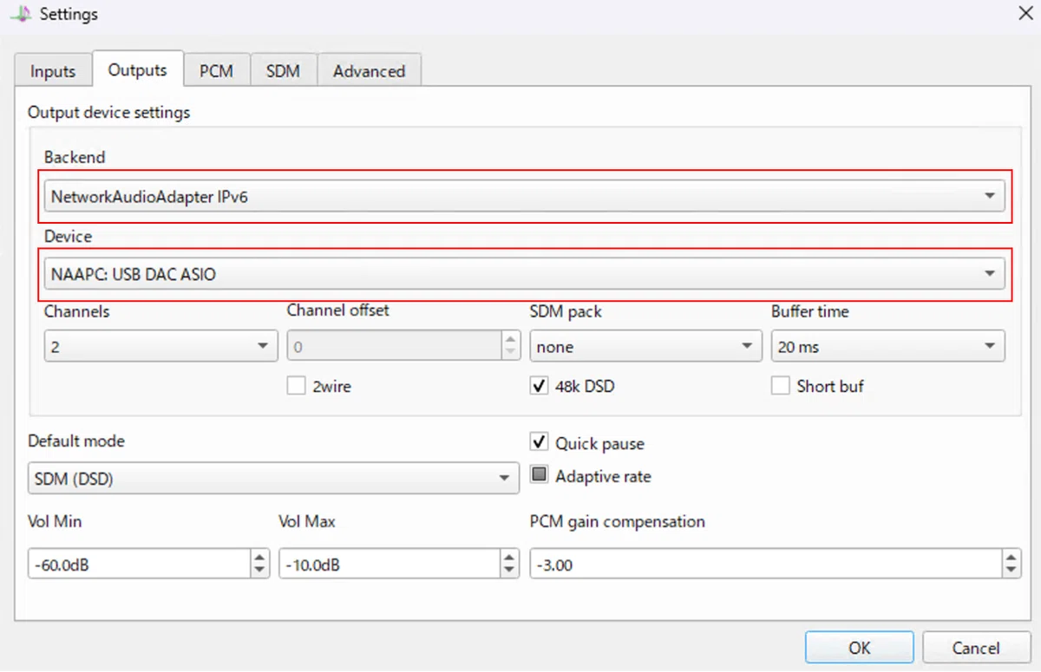Decrease Vol Min with the down arrow

point(259,572)
